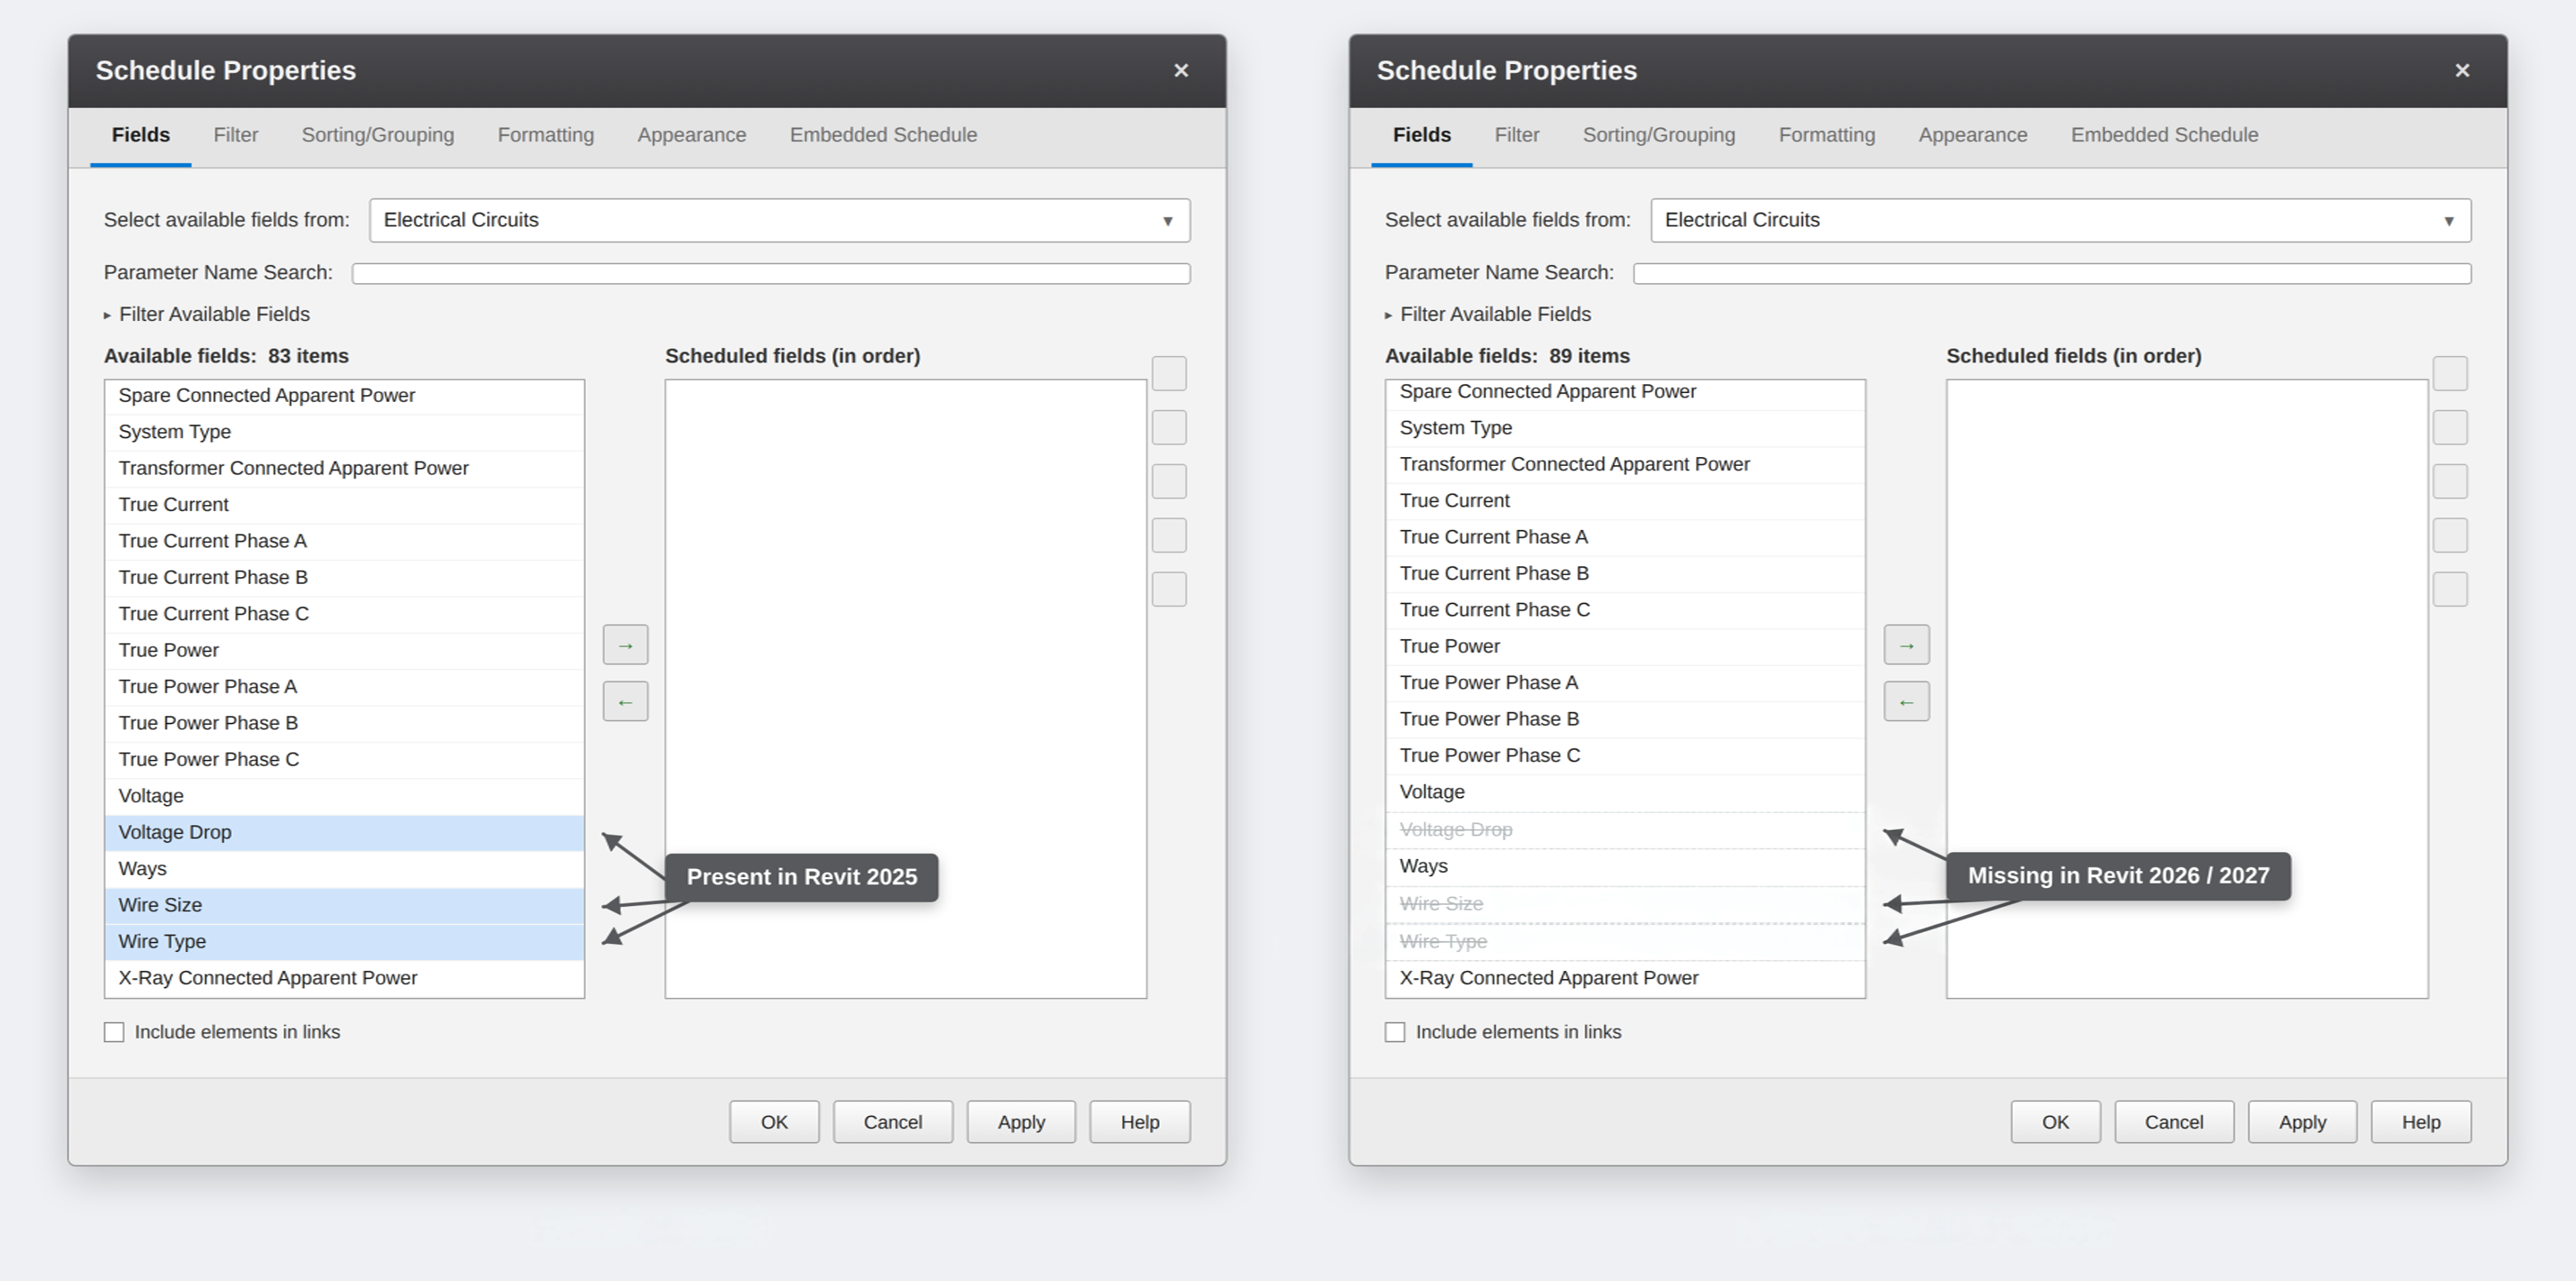Select Voltage in right dialog's available fields
The height and width of the screenshot is (1281, 2576).
1625,792
